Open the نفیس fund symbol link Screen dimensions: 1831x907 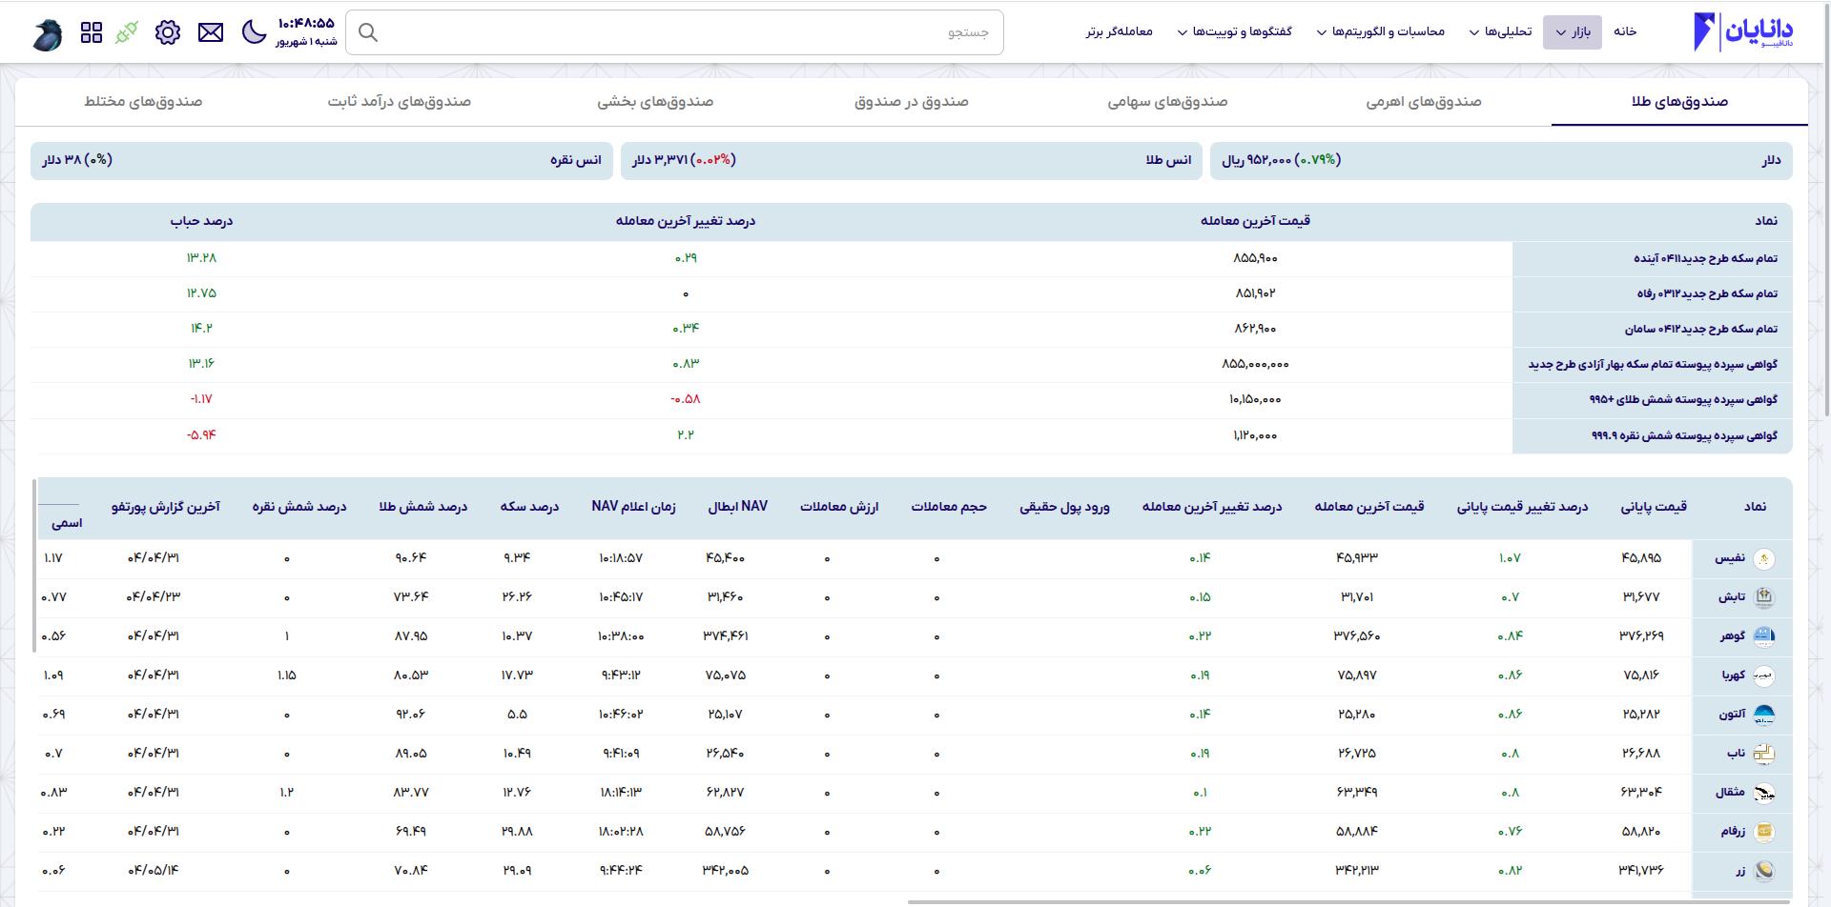click(x=1730, y=558)
